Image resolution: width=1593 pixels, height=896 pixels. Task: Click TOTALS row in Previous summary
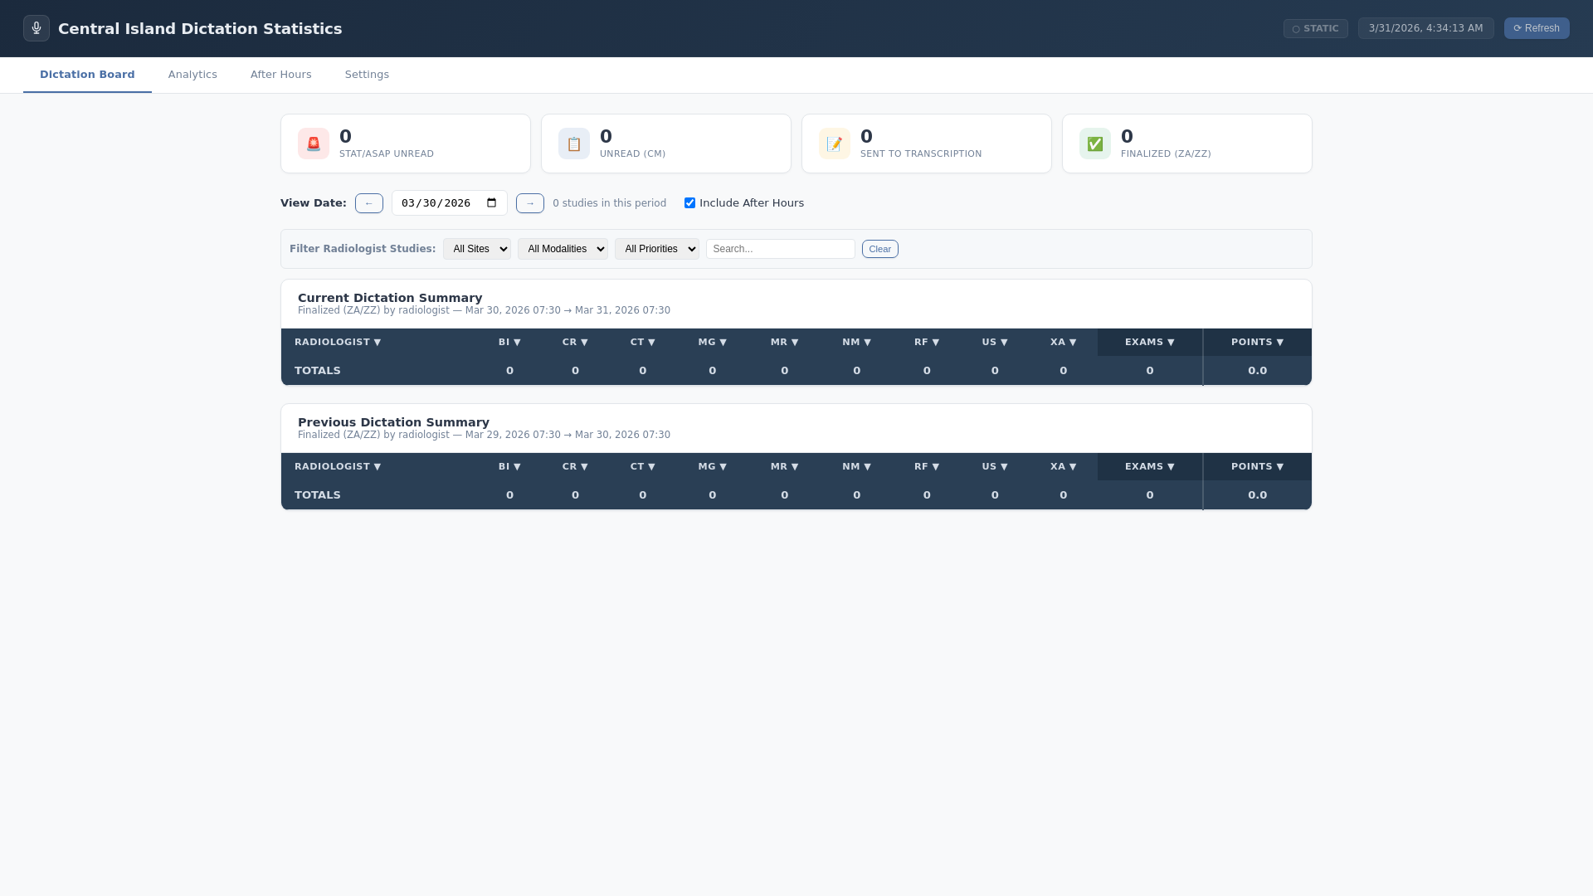click(x=796, y=495)
